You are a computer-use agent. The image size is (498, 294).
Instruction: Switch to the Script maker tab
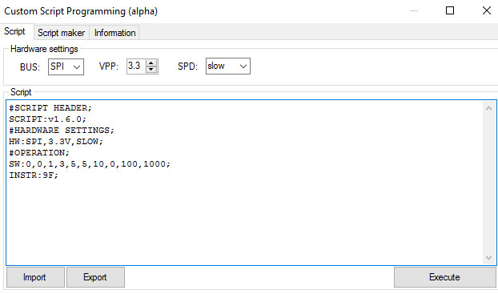point(62,33)
